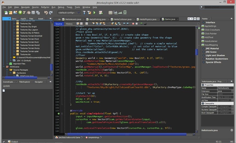Viewport: 236px width, 143px height.
Task: Expand the Textures.Sky tree node
Action: [14, 24]
